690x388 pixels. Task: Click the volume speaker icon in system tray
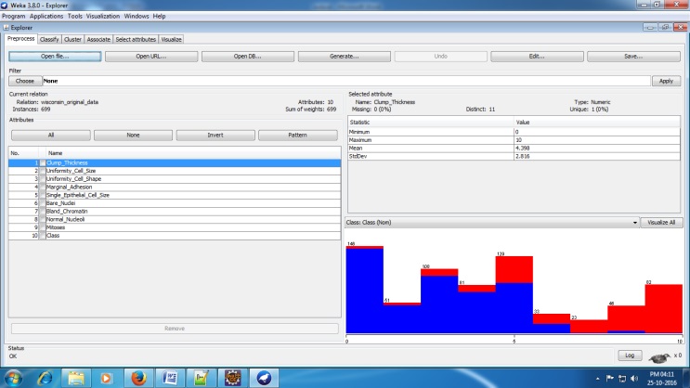[634, 379]
